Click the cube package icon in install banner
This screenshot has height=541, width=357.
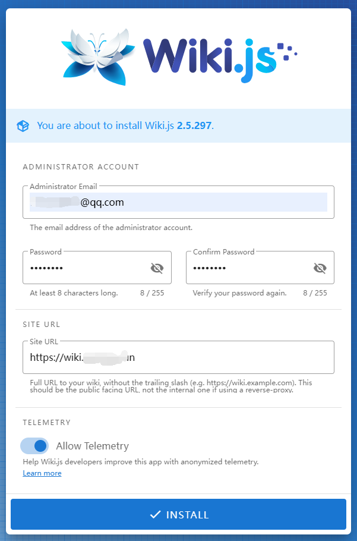click(23, 126)
